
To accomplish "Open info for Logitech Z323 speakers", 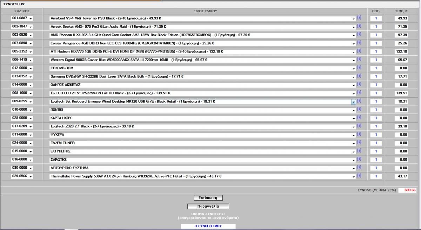I will [359, 126].
